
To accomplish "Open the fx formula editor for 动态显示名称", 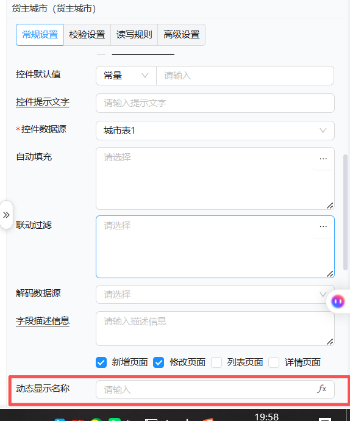I will 322,389.
